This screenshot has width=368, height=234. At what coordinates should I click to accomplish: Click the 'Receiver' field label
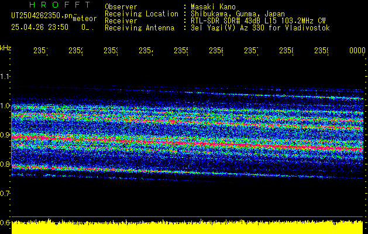point(121,21)
